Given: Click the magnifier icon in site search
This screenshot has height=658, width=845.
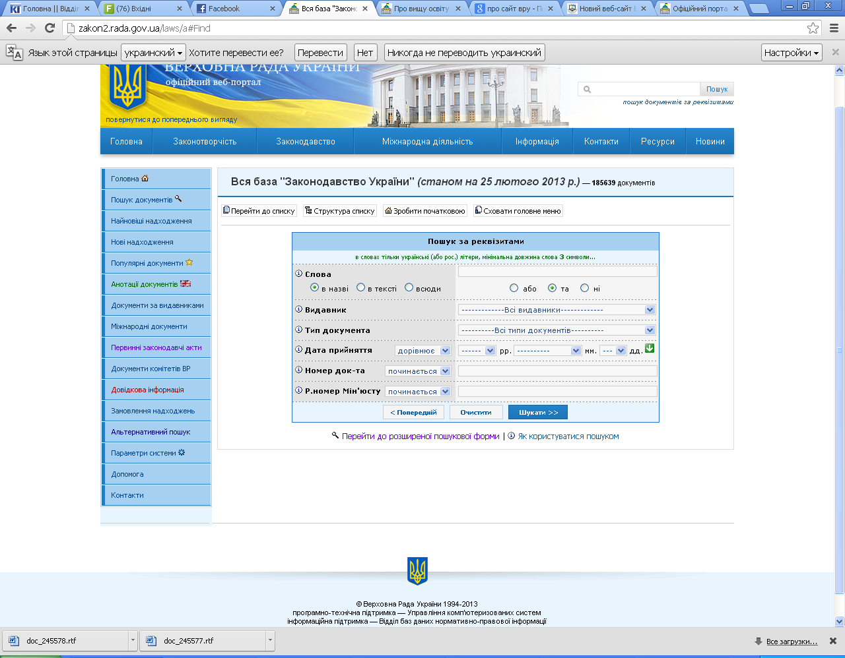Looking at the screenshot, I should 587,89.
